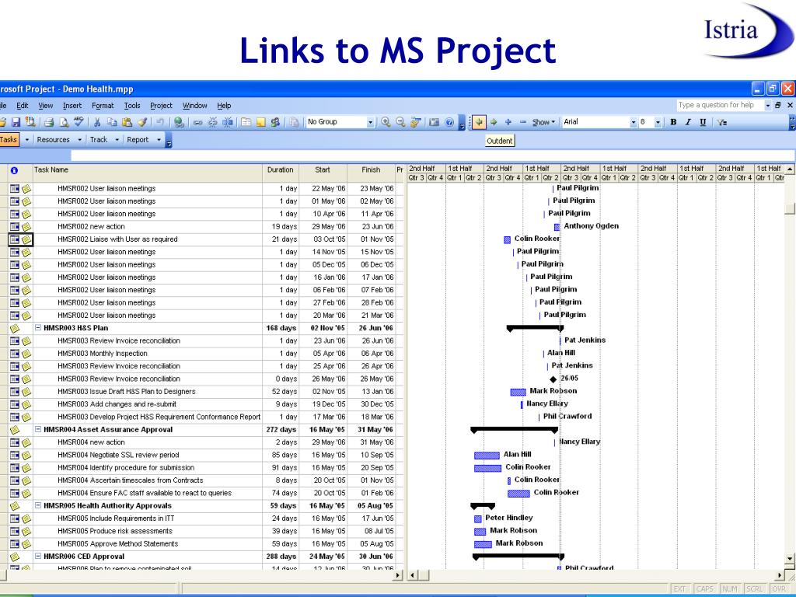Viewport: 796px width, 597px height.
Task: Click the Gantt bar for Mark Robson Issue Draft
Action: click(518, 392)
